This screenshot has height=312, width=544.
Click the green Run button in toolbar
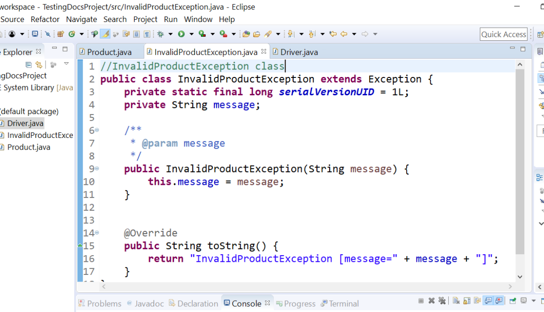(x=180, y=34)
